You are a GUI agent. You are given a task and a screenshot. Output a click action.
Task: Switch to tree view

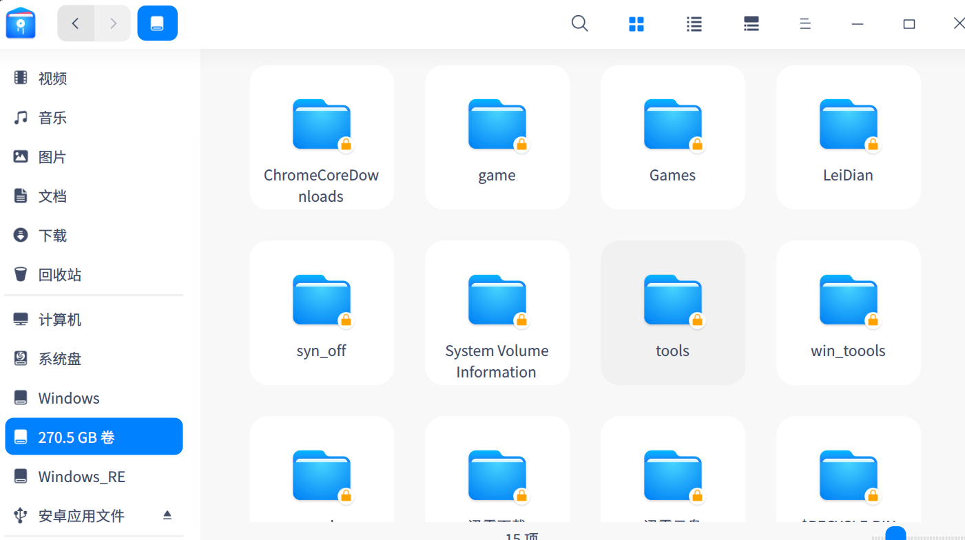(x=751, y=24)
